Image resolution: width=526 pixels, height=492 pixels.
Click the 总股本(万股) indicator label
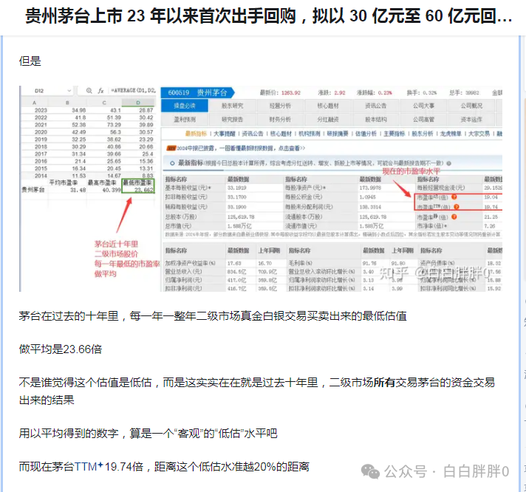180,217
